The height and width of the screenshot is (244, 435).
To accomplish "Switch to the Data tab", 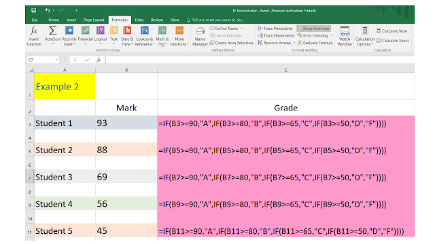I will click(139, 20).
